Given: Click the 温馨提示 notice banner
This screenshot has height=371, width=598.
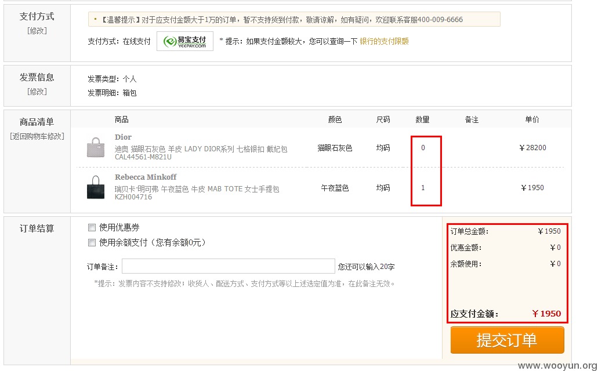Looking at the screenshot, I should 294,20.
